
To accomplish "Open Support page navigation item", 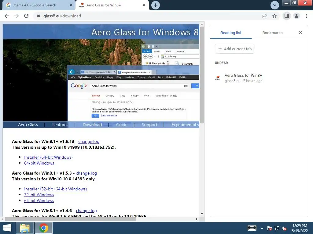I will 149,125.
